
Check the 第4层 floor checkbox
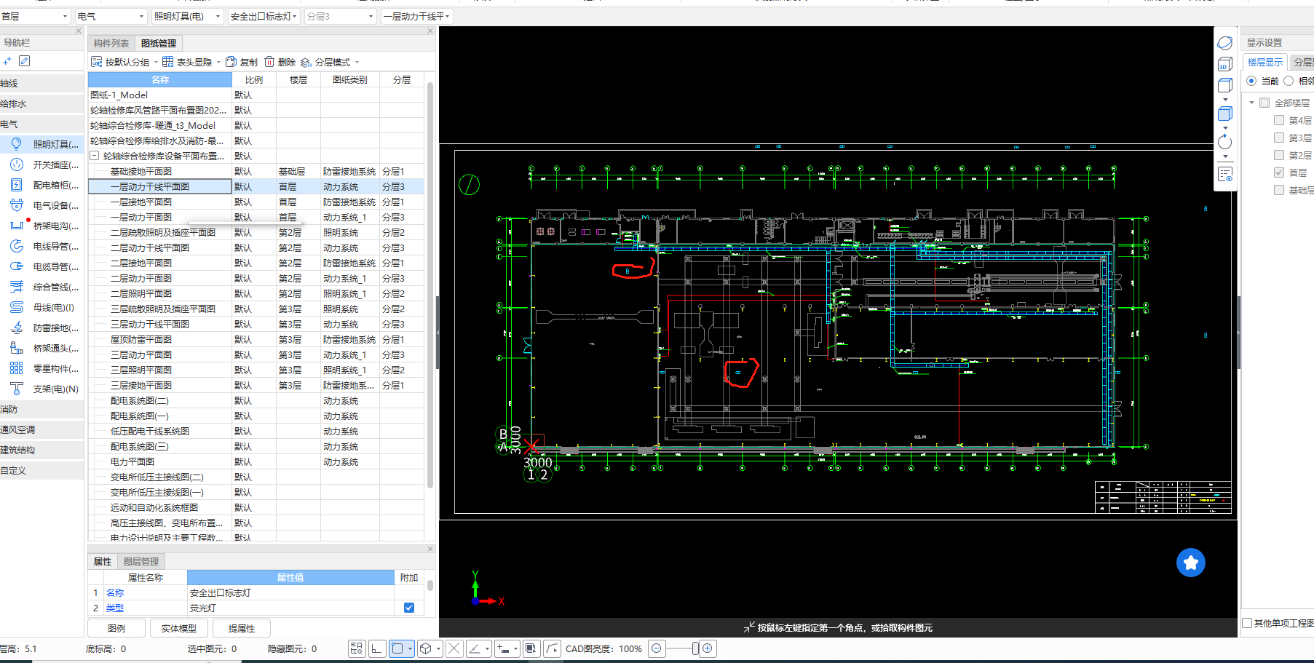coord(1279,120)
